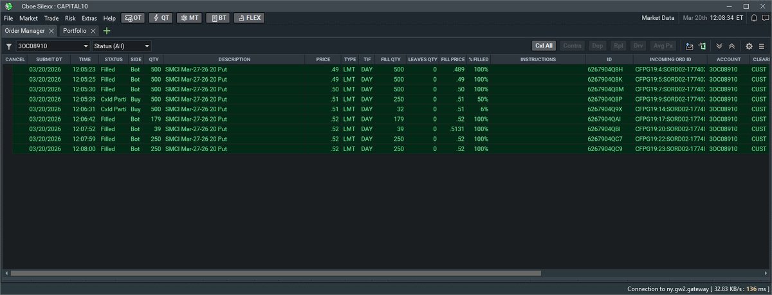Open the chat message icon
The image size is (772, 295).
point(764,18)
